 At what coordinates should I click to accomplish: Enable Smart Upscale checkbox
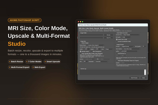tap(81, 54)
